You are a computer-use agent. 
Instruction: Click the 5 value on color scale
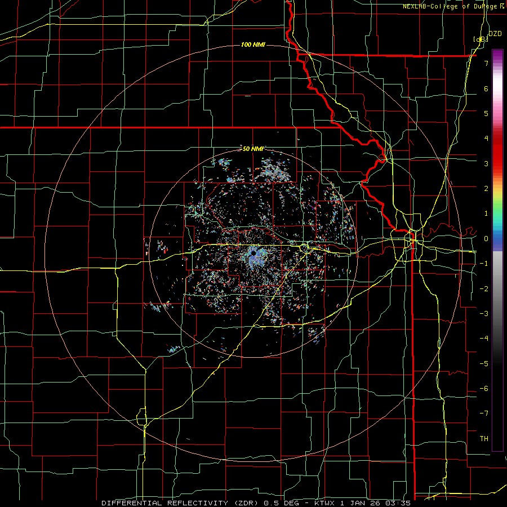[486, 113]
